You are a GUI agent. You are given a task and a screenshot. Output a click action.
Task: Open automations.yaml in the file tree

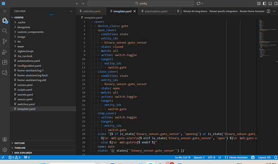[x=43, y=61]
